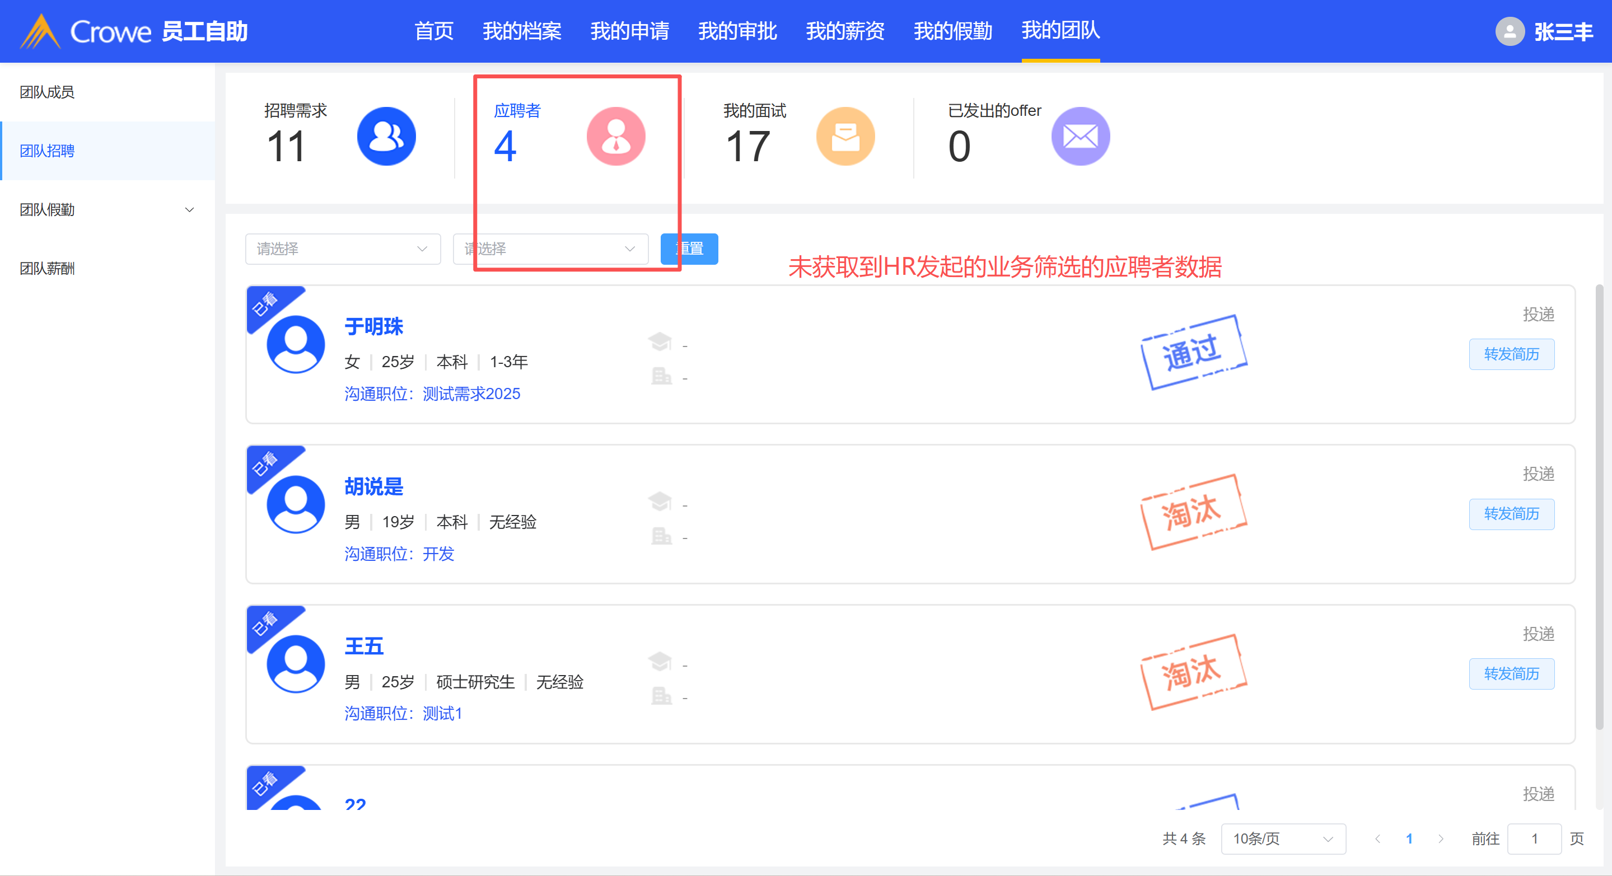
Task: Click the Crowe logo icon
Action: click(x=40, y=31)
